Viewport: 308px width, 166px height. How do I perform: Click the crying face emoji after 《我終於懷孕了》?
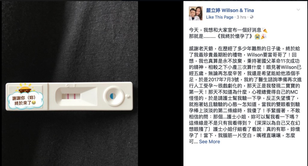pyautogui.click(x=257, y=36)
